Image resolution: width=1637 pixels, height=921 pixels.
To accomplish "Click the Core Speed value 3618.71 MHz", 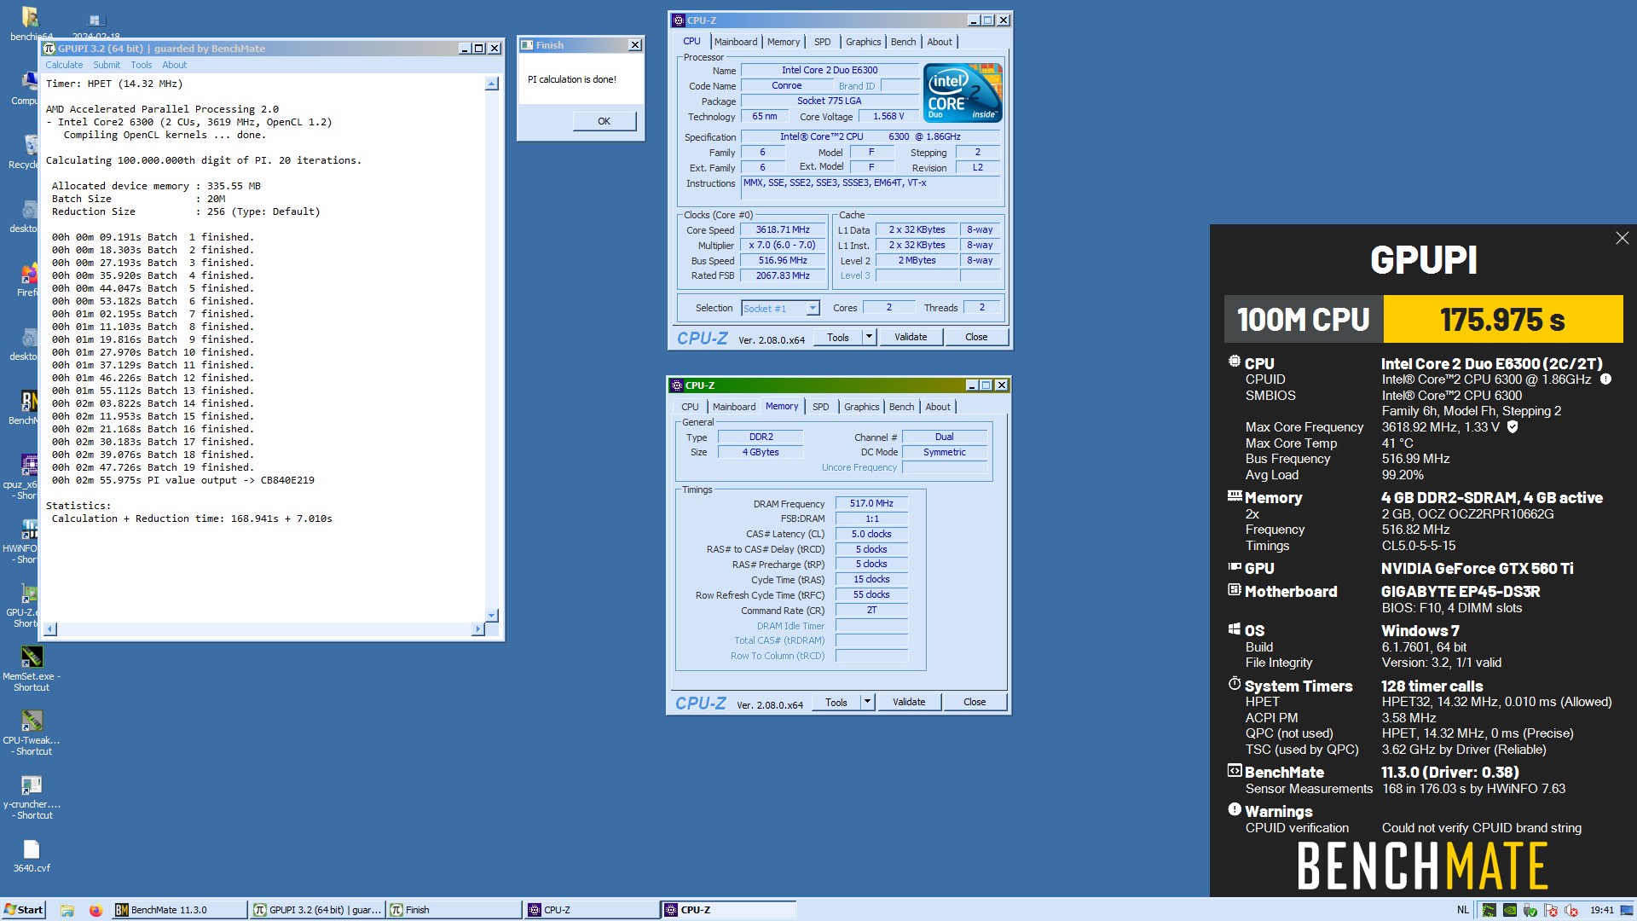I will click(783, 229).
